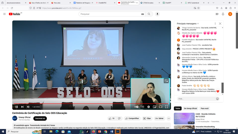Image resolution: width=238 pixels, height=134 pixels.
Task: Search with voice microphone icon
Action: click(157, 14)
